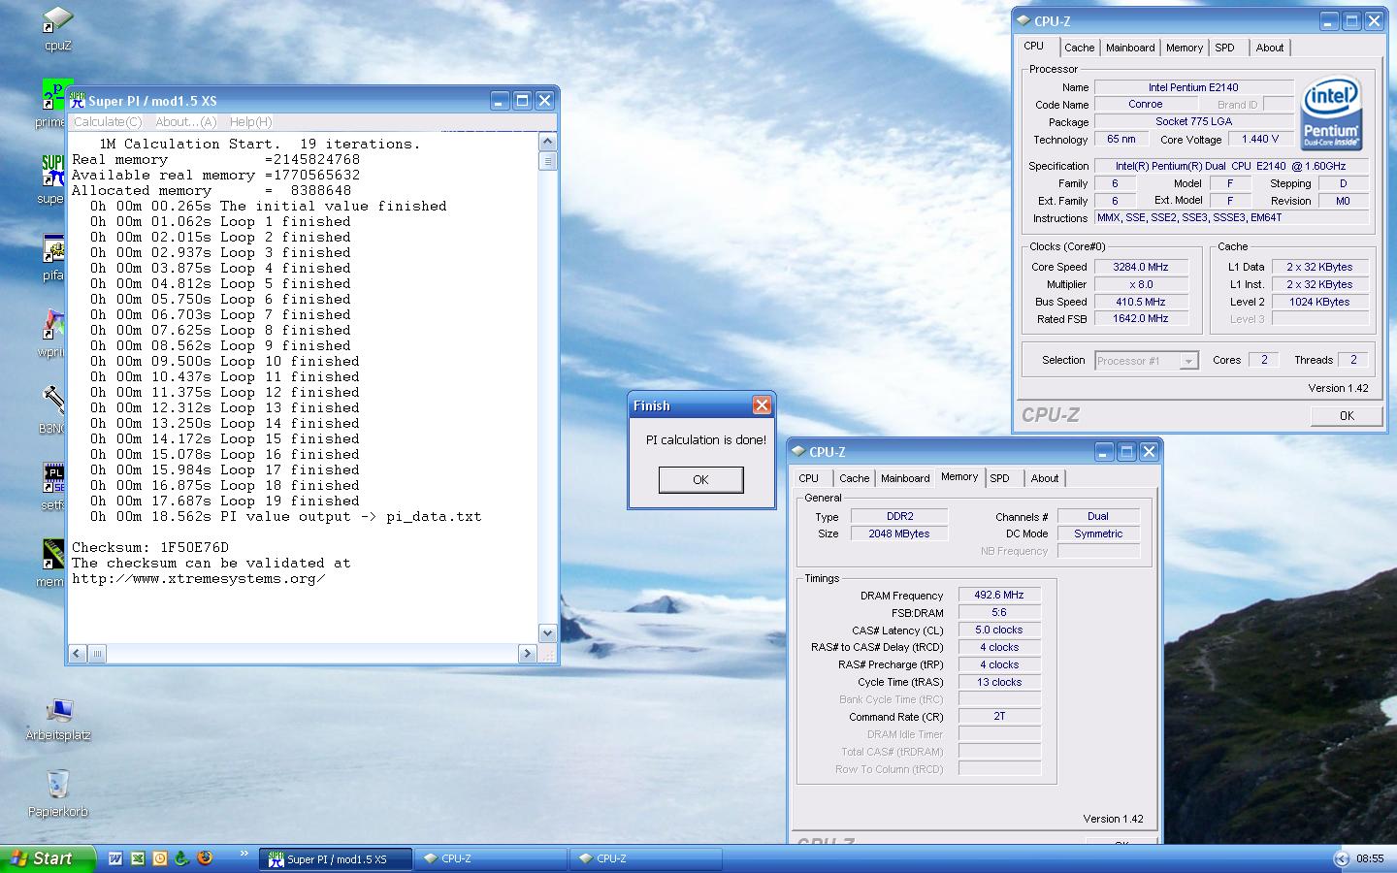Switch to Cache tab in lower CPU-Z

[855, 478]
